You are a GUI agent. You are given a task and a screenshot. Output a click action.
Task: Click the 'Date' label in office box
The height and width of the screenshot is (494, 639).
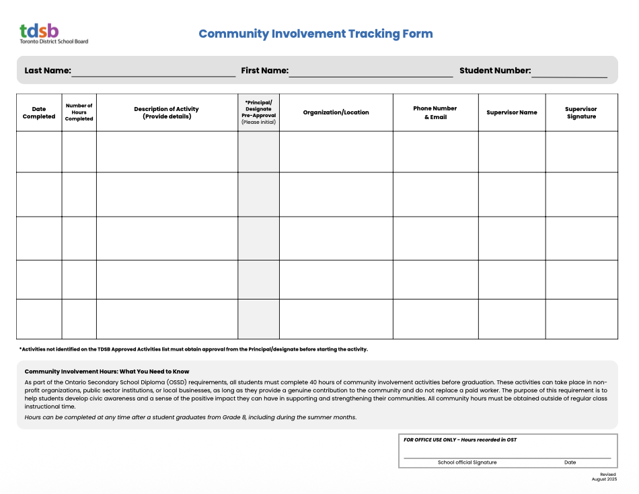pos(570,462)
